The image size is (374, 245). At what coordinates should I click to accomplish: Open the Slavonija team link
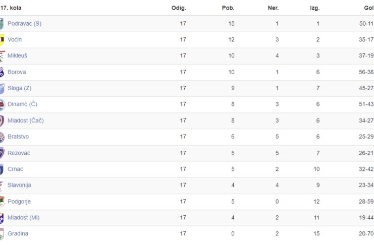(x=19, y=185)
